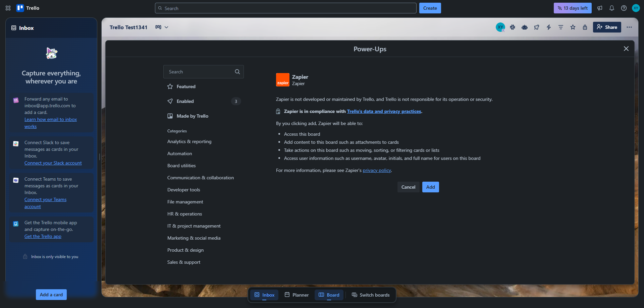Open IT & project management category
Viewport: 644px width, 308px height.
point(194,226)
